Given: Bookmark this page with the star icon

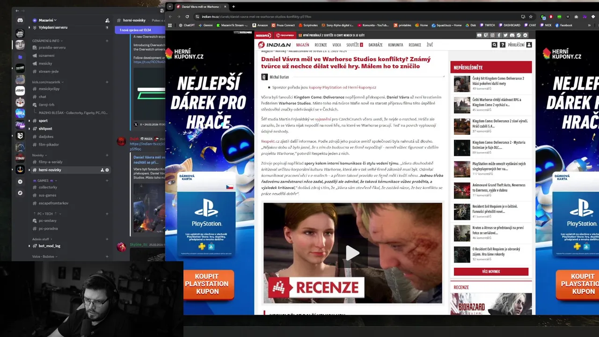Looking at the screenshot, I should [531, 16].
